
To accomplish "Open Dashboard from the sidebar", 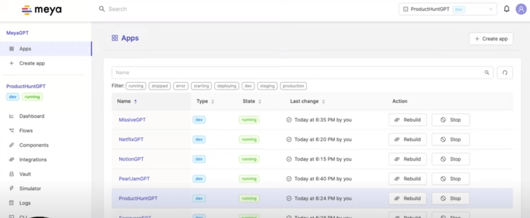I will point(31,116).
